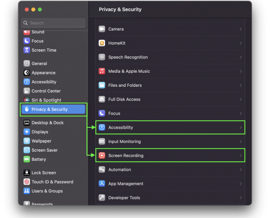Click the HomeKit house icon
The height and width of the screenshot is (218, 270).
tap(102, 43)
